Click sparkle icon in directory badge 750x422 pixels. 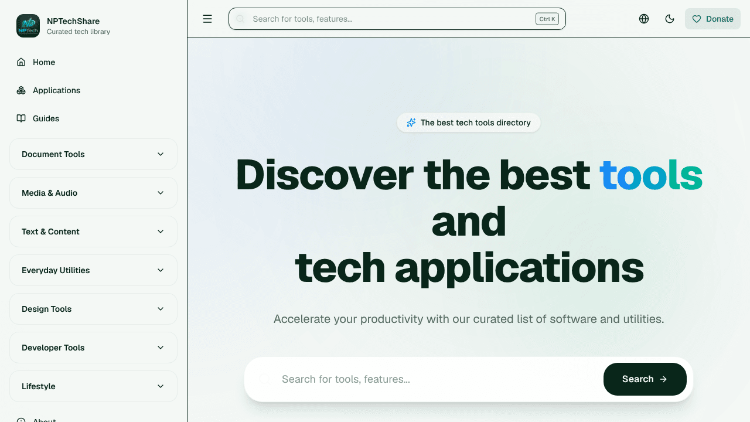pos(411,122)
